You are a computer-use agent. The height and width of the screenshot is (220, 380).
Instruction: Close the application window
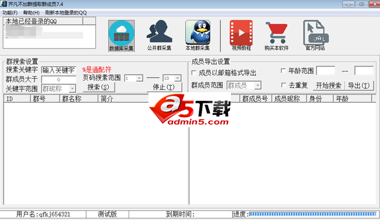pyautogui.click(x=374, y=4)
